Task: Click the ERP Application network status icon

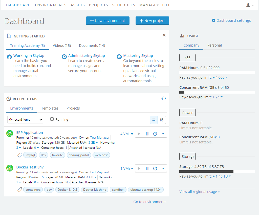Action: 10,133
